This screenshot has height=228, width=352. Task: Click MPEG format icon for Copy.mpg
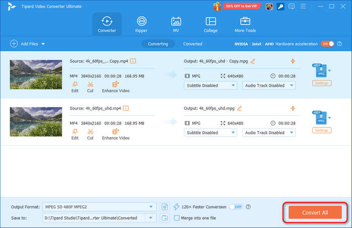coord(320,70)
